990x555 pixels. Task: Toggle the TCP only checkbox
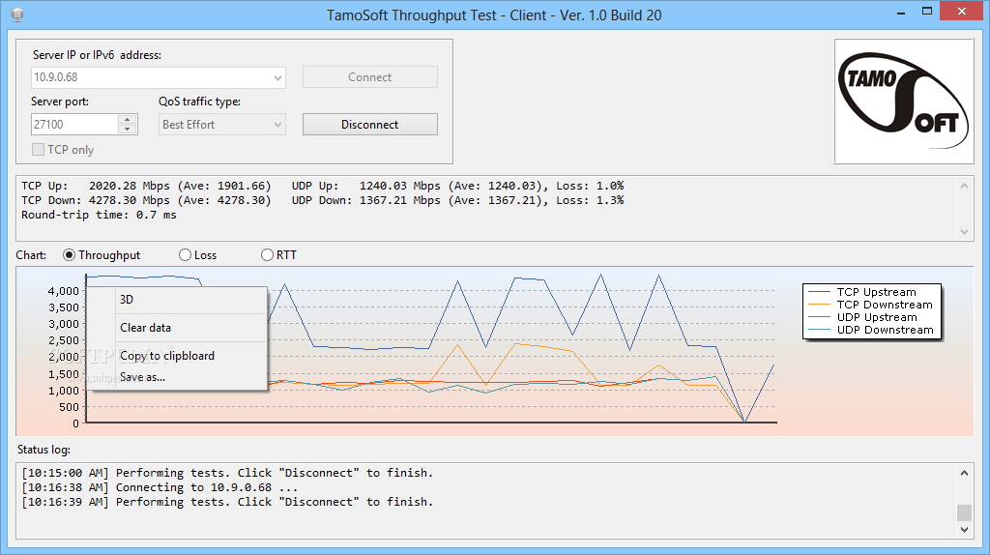click(x=38, y=150)
